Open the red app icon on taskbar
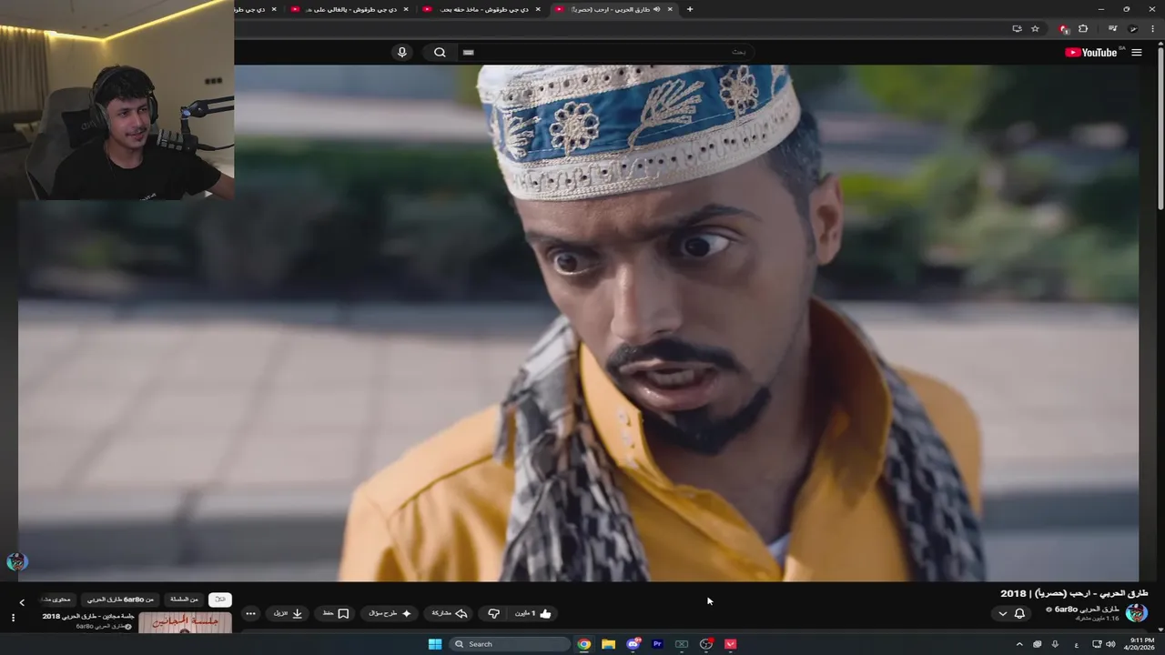 point(730,644)
